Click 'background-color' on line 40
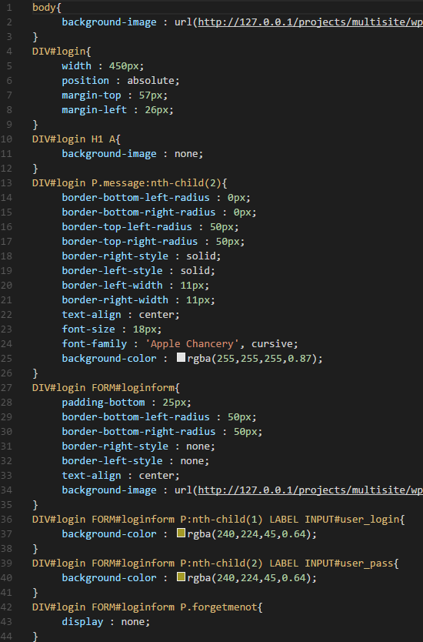423x642 pixels. 108,578
